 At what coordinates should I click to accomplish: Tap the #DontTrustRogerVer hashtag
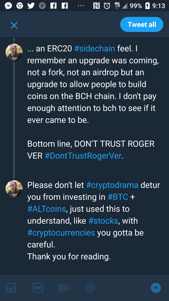pos(83,156)
